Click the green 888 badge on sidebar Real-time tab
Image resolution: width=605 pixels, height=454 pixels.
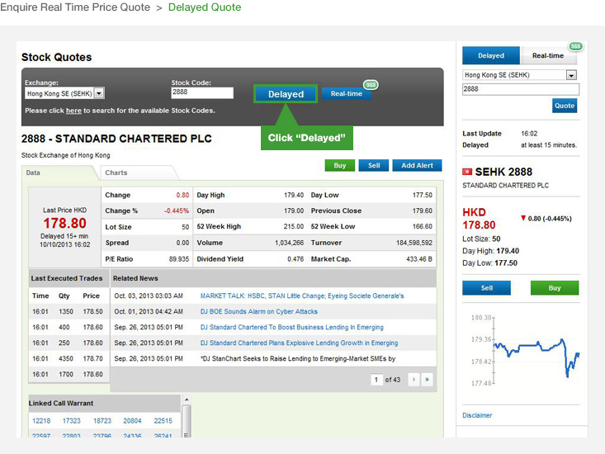(575, 46)
